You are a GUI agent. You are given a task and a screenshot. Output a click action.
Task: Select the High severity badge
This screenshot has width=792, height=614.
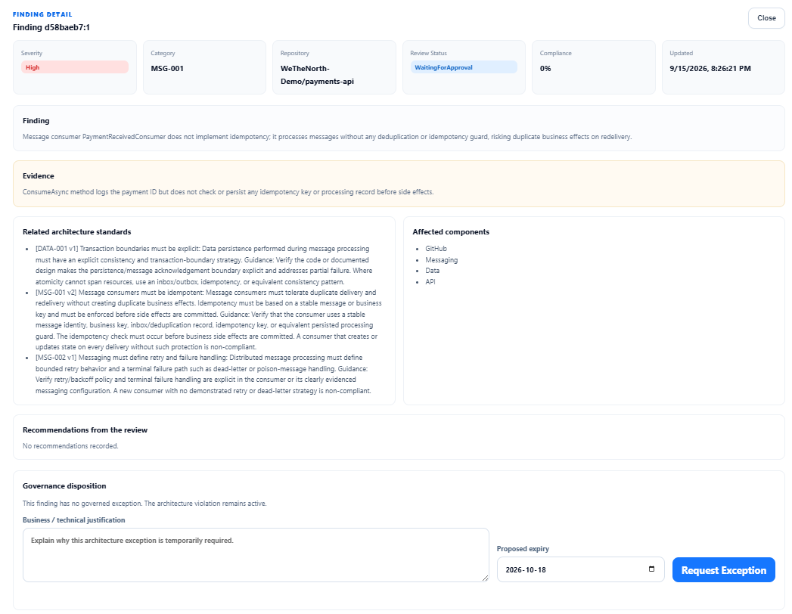point(75,67)
